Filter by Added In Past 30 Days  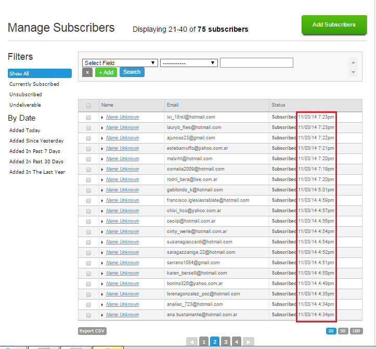point(36,161)
